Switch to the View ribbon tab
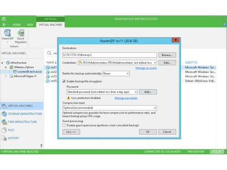227x170 pixels. (x=30, y=24)
